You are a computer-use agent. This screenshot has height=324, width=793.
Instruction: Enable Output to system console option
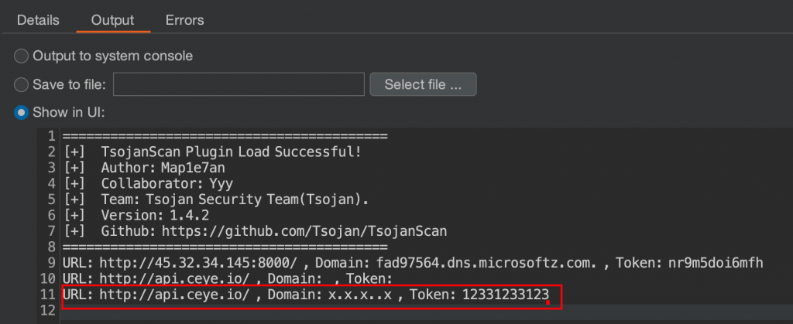point(22,56)
